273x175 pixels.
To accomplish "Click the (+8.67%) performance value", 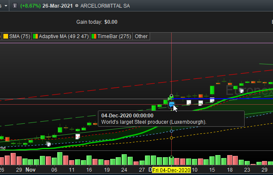I will [31, 6].
